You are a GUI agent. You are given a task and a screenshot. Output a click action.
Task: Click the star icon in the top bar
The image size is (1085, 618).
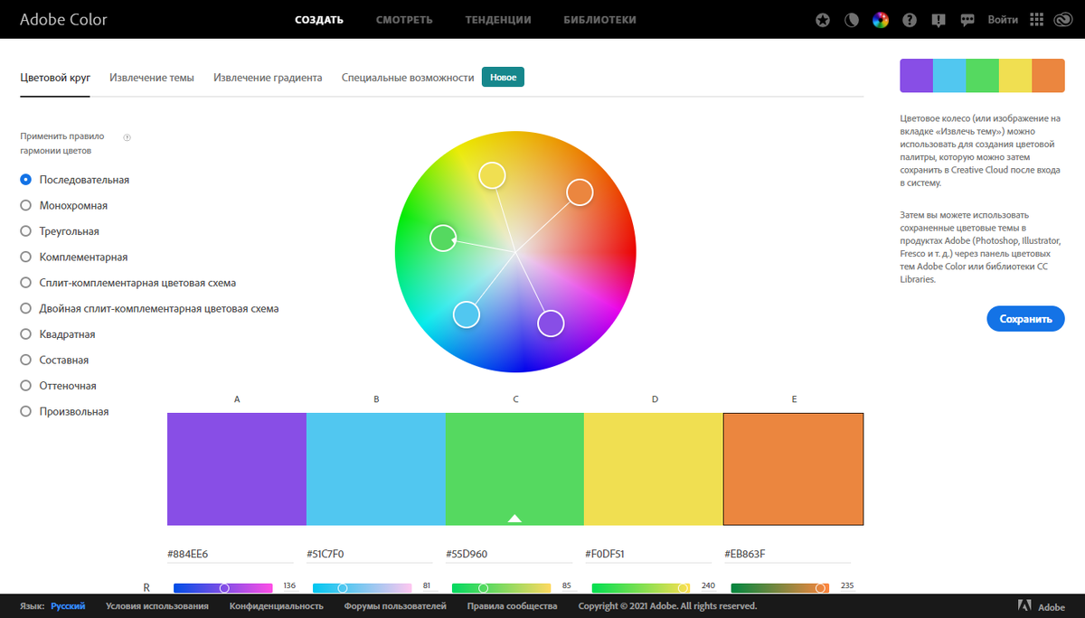822,20
